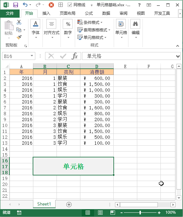This screenshot has height=217, width=183.
Task: Click the Save icon in quick access toolbar
Action: pos(16,5)
